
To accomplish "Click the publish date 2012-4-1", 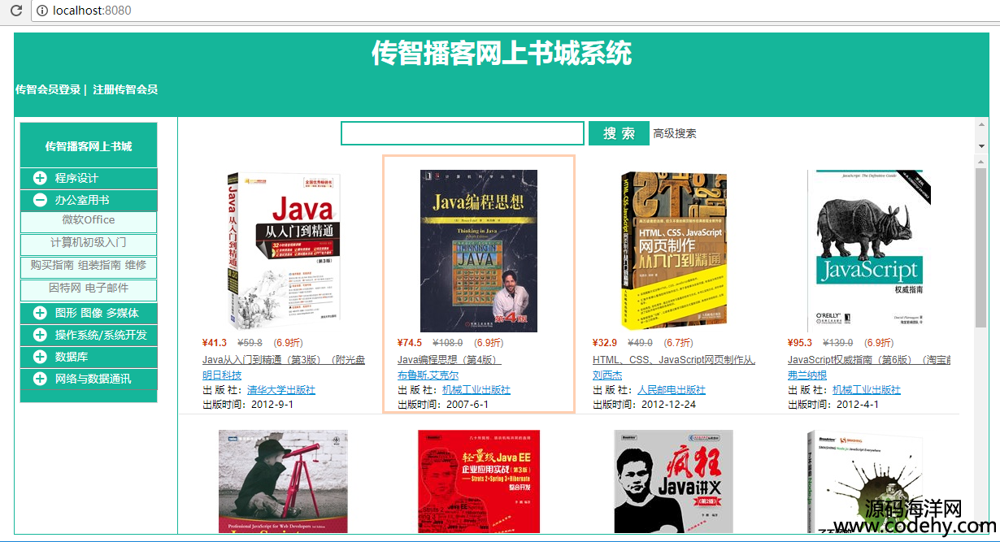I will coord(858,405).
